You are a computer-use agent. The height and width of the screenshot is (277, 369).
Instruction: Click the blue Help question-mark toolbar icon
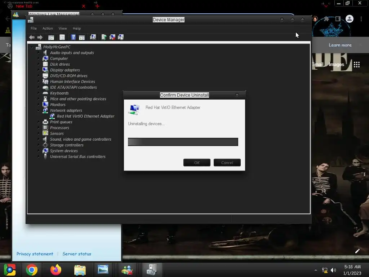click(x=73, y=37)
